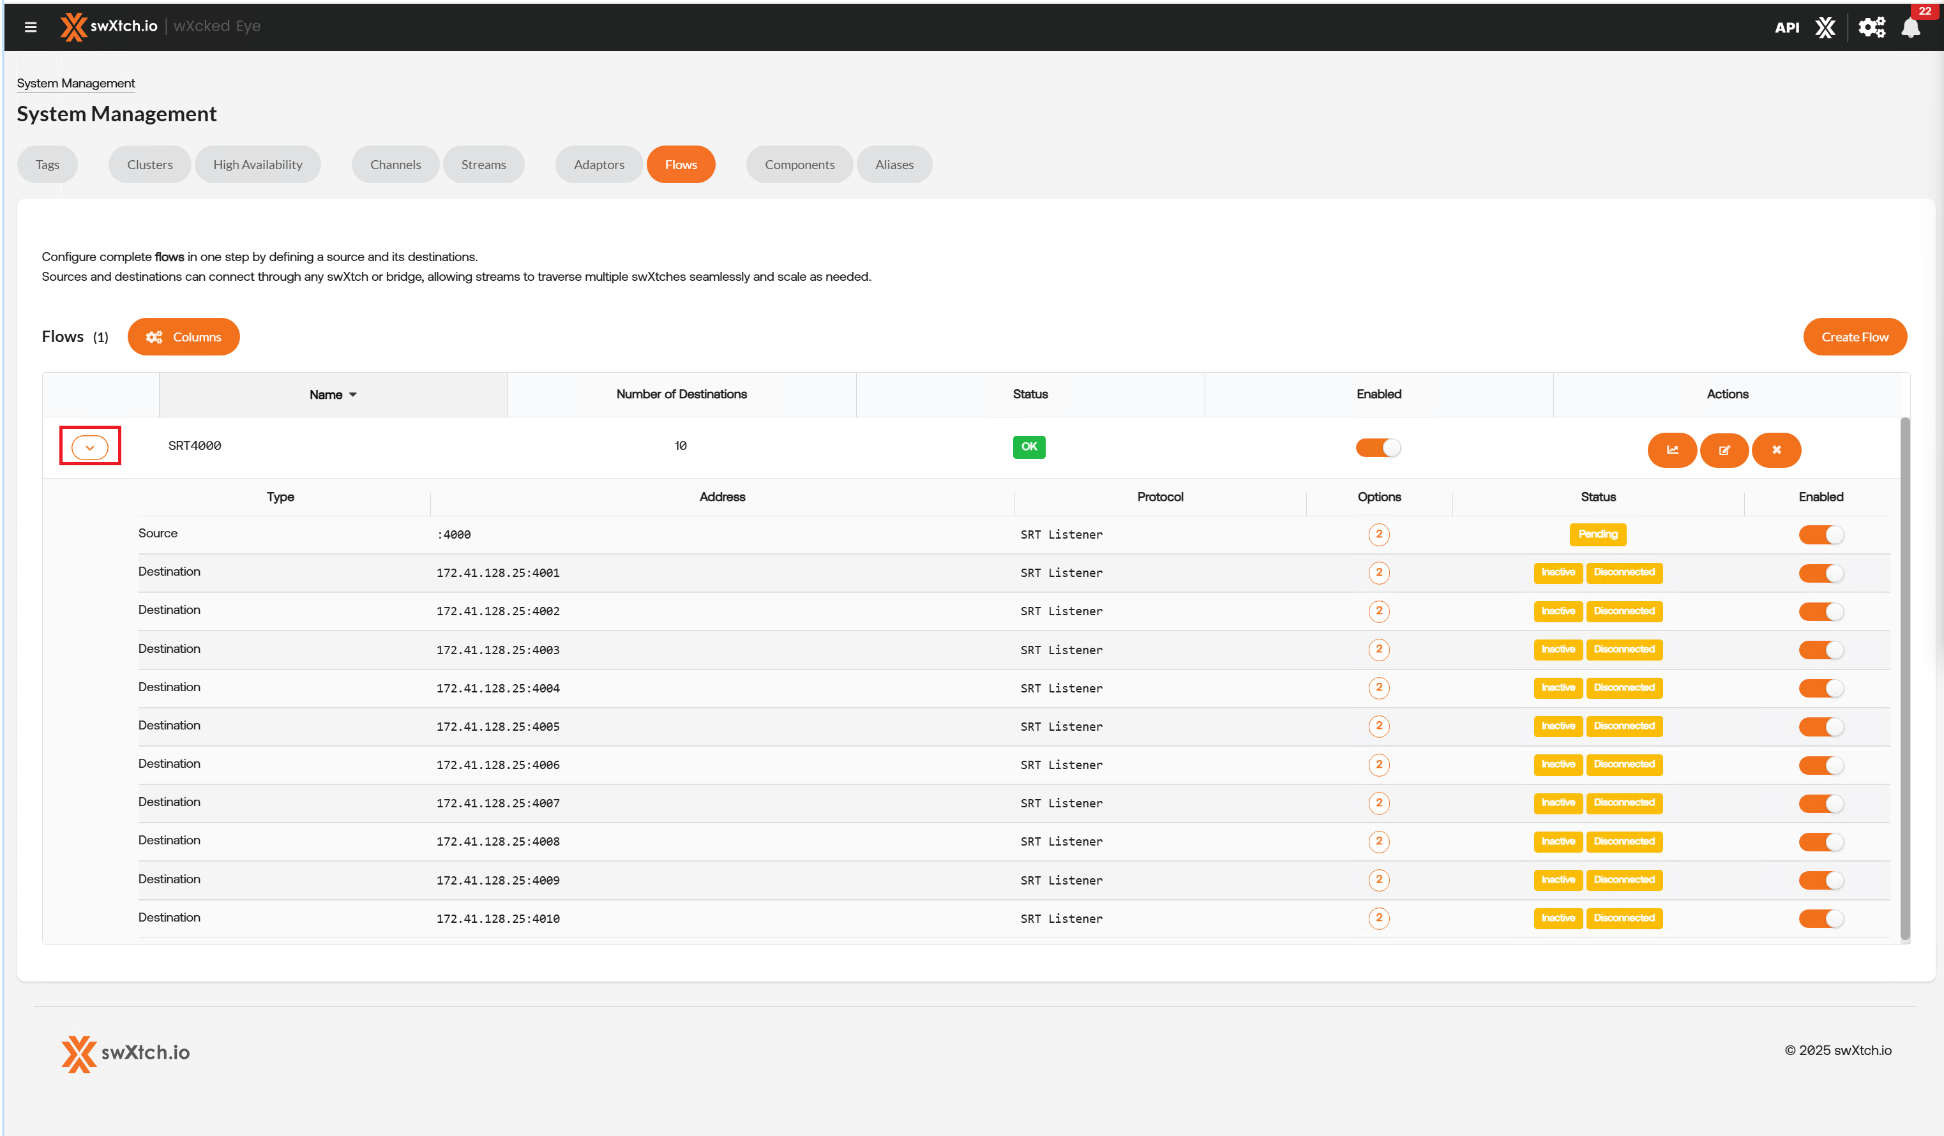Open the settings gears icon
This screenshot has width=1944, height=1136.
(1871, 28)
